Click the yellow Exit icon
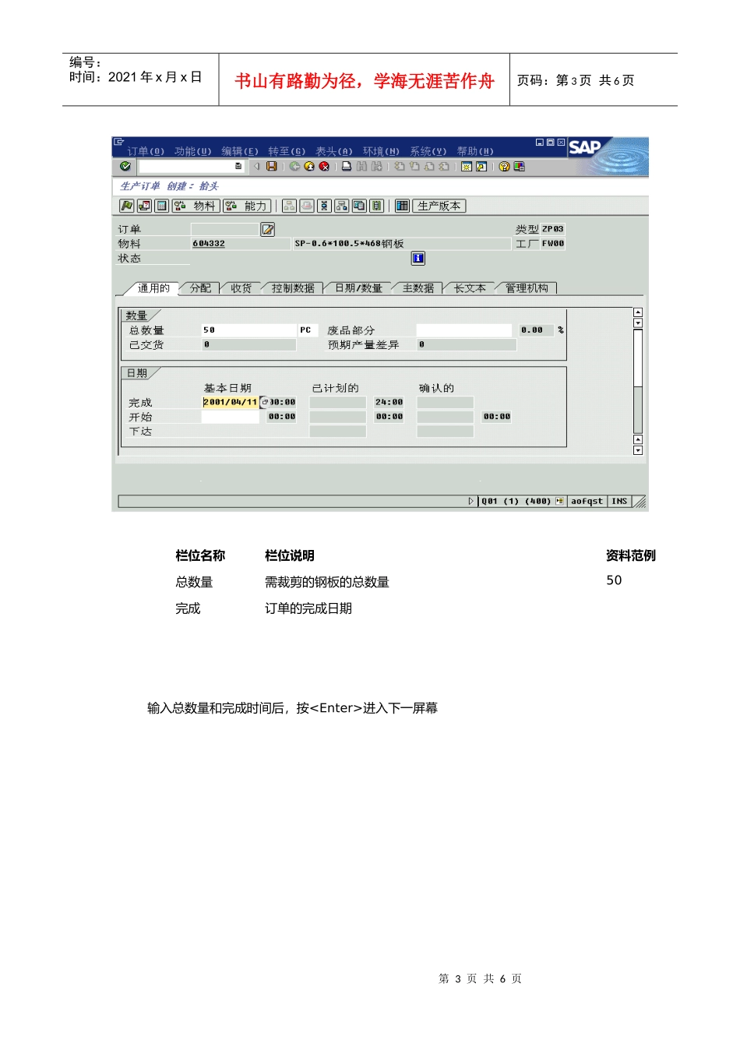This screenshot has height=1047, width=740. [x=309, y=166]
